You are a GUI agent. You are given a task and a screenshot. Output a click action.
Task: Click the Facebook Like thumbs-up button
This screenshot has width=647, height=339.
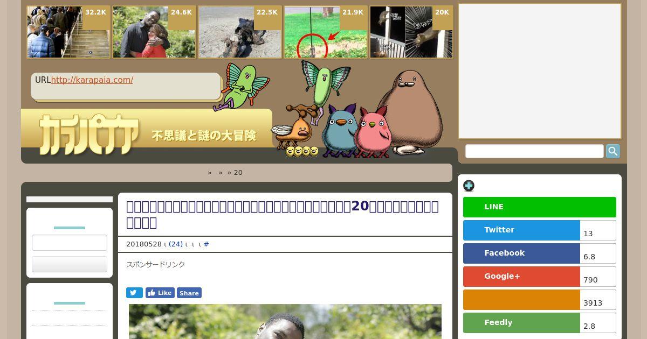click(160, 293)
